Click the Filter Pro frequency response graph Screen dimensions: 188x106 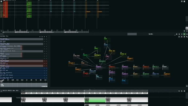[x=24, y=83]
